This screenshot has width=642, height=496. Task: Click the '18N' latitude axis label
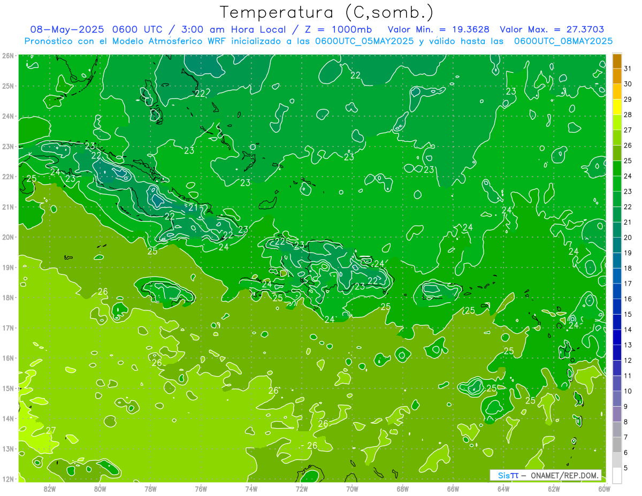[x=9, y=297]
